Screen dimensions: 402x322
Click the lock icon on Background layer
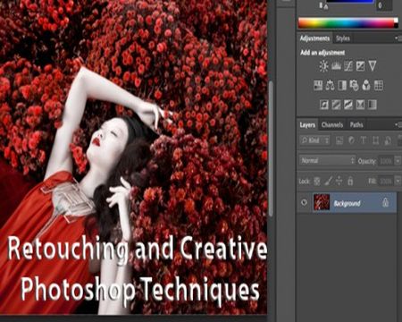point(385,203)
